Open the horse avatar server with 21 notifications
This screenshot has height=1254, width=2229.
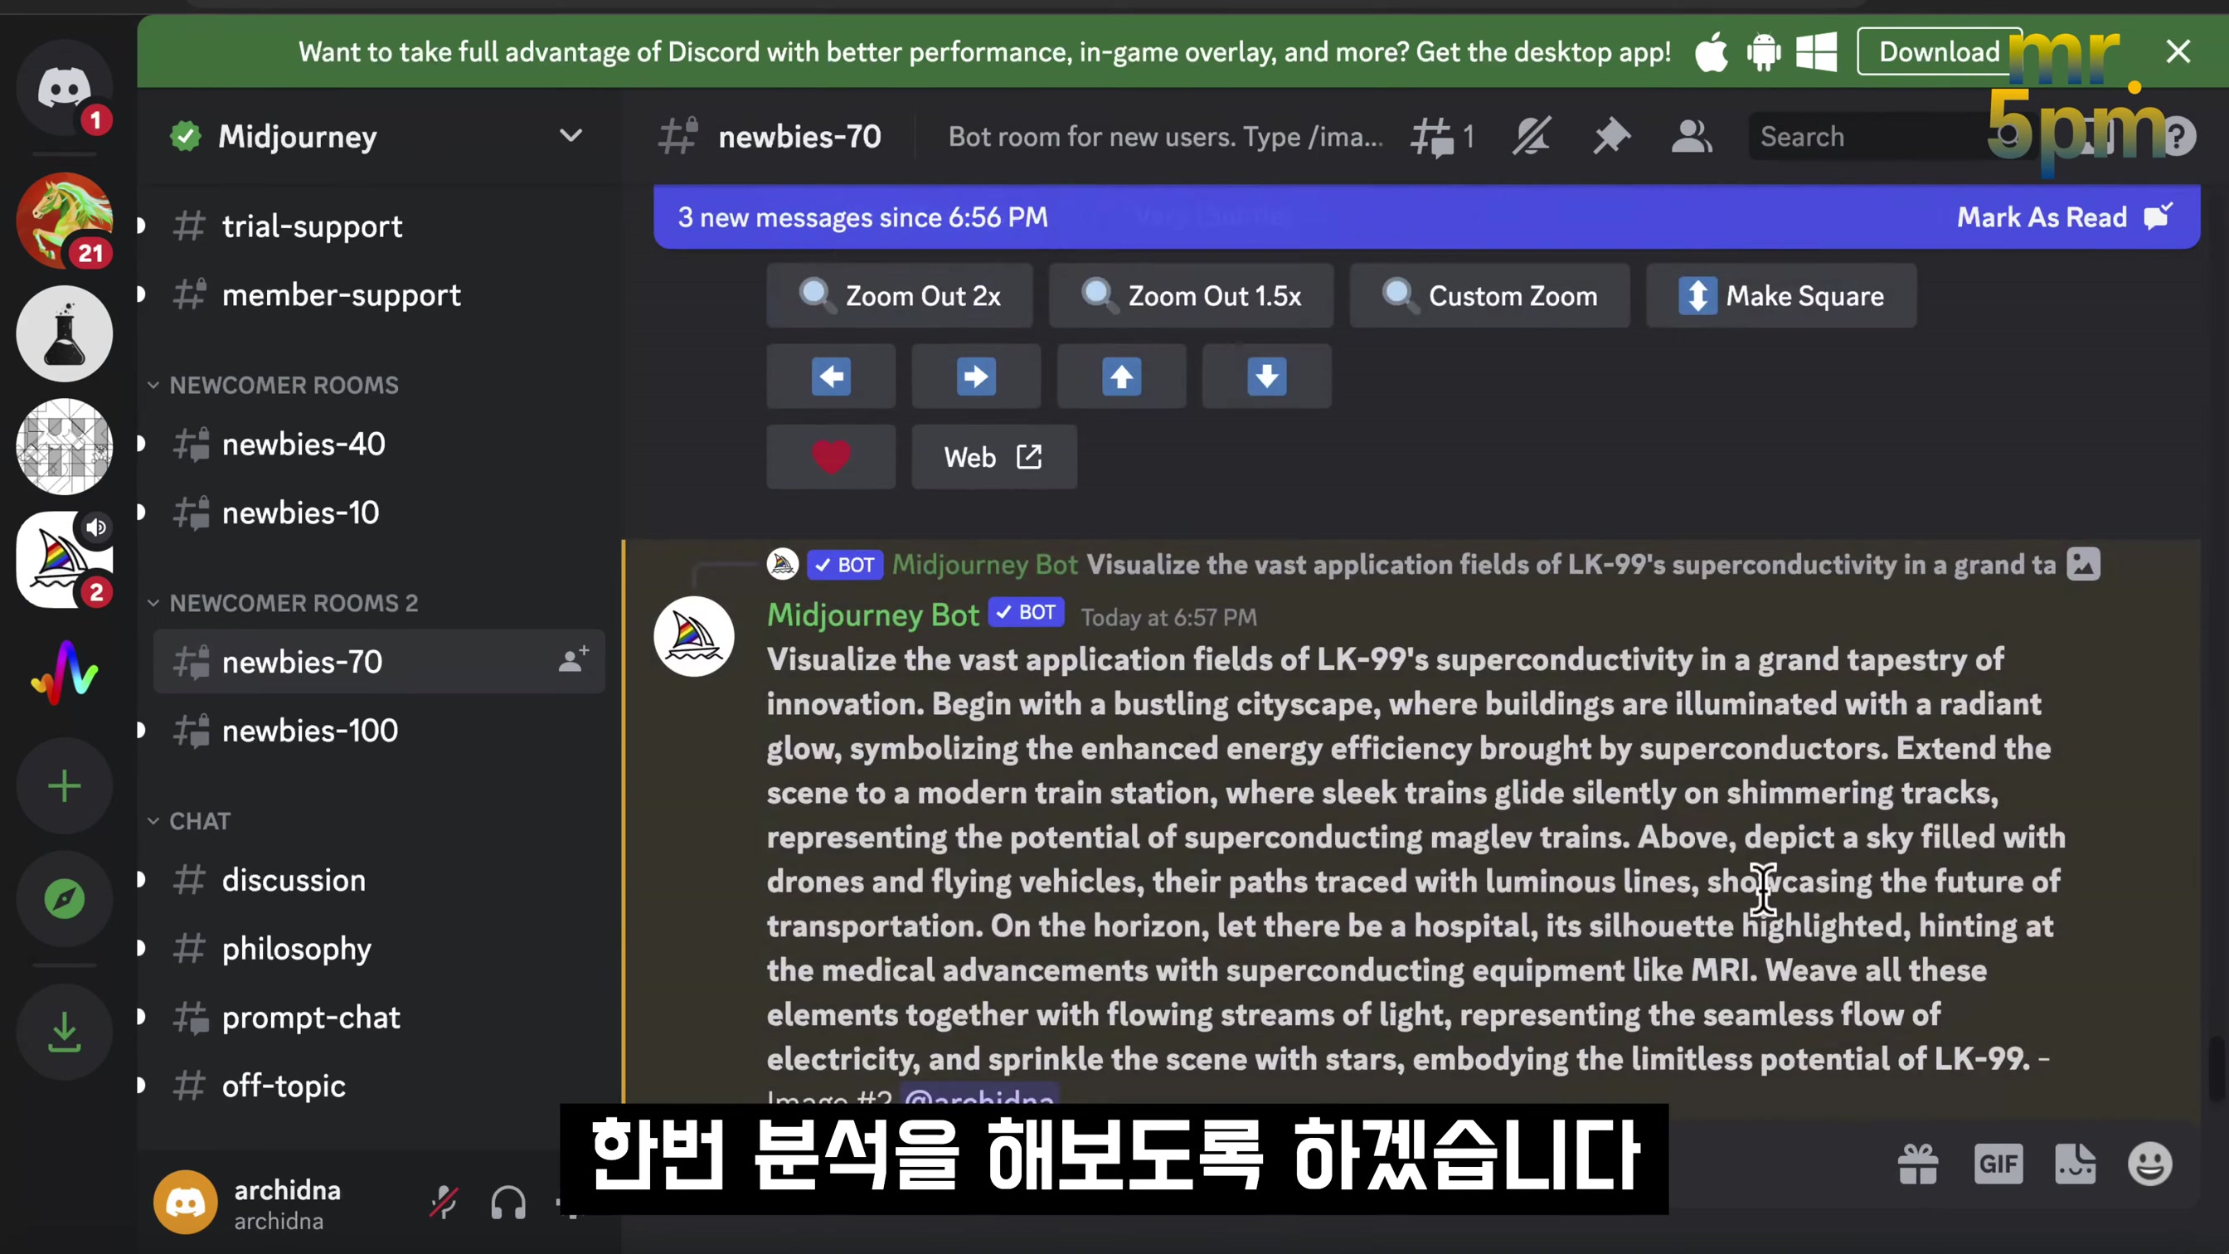point(64,220)
